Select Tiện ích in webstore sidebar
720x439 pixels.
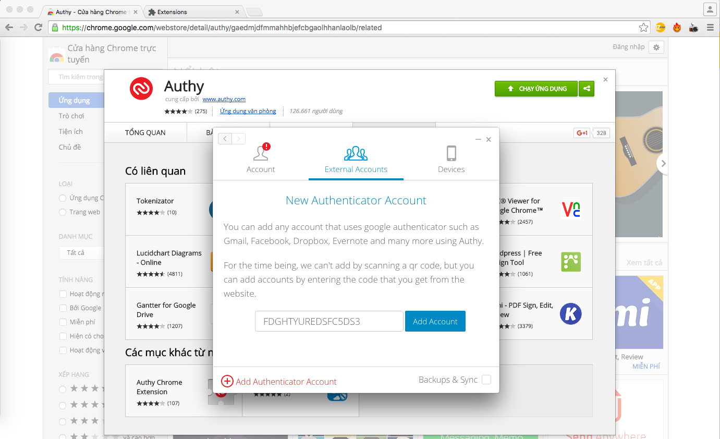70,131
